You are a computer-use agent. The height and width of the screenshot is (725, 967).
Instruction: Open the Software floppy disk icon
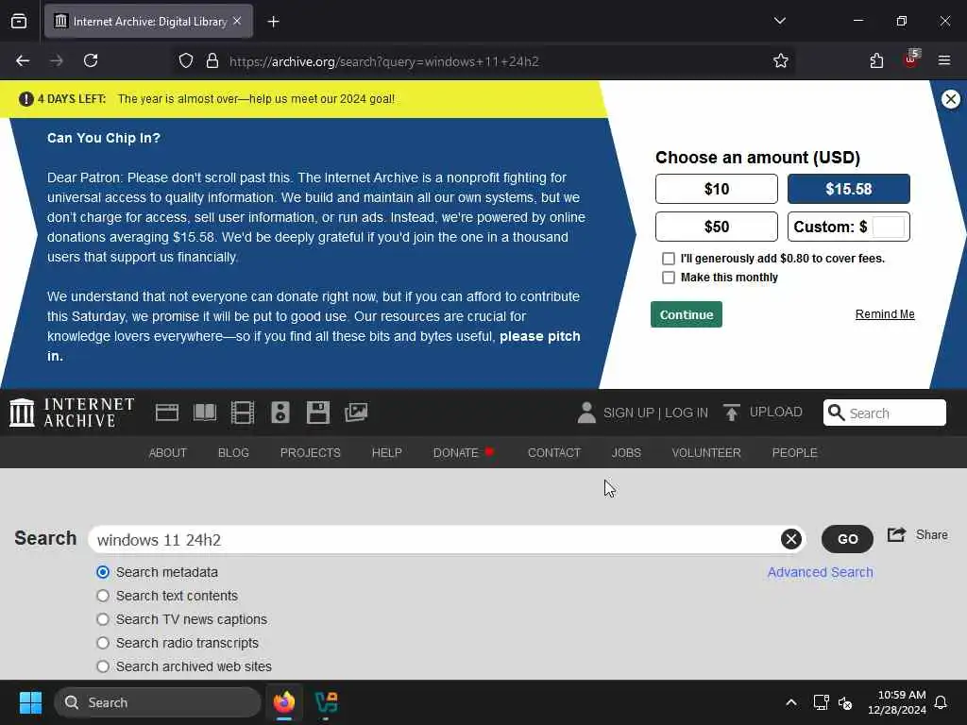pyautogui.click(x=318, y=413)
